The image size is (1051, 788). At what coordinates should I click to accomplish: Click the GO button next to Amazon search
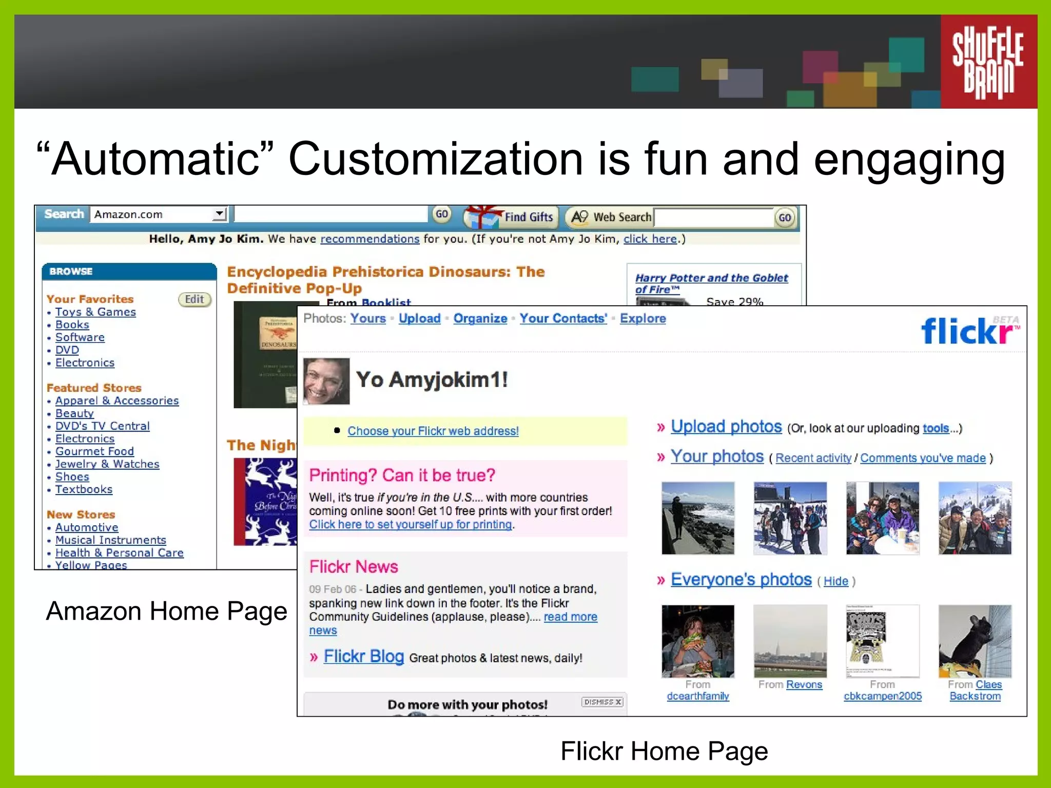441,214
